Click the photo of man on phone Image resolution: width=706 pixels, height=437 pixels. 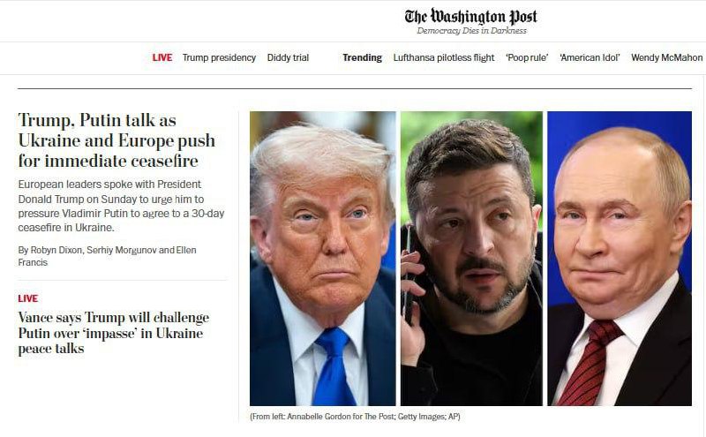click(x=471, y=259)
